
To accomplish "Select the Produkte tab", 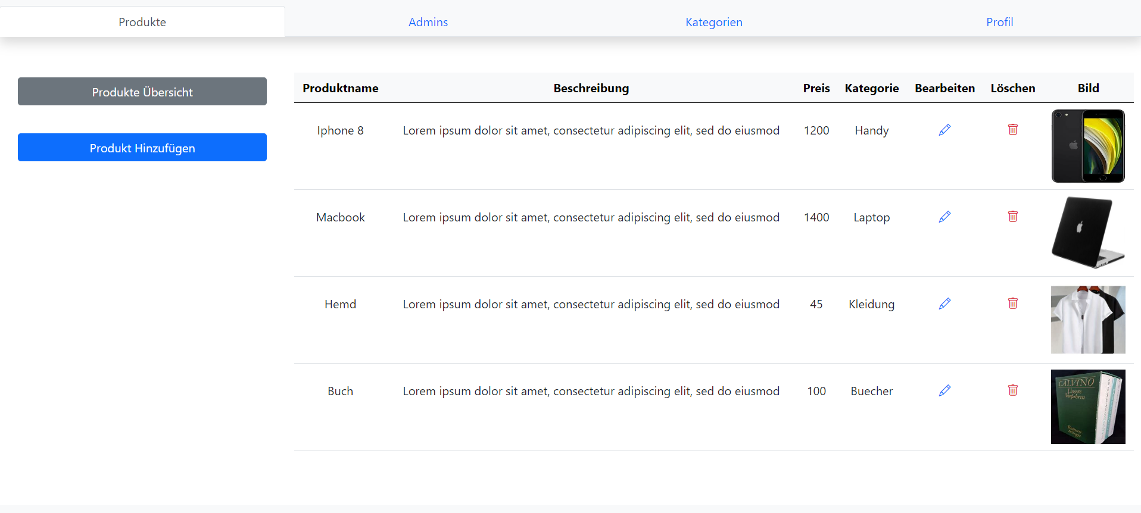I will [x=142, y=22].
